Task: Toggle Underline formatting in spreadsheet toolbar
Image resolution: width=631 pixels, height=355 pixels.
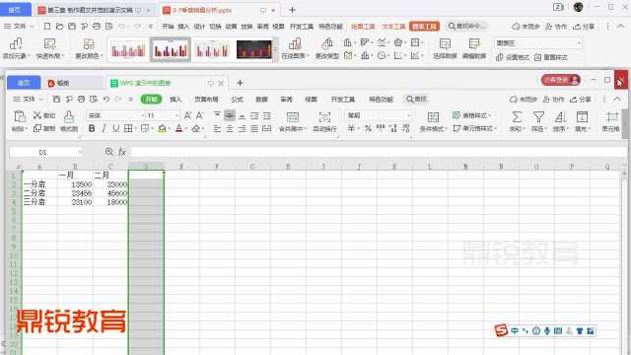Action: [x=116, y=128]
